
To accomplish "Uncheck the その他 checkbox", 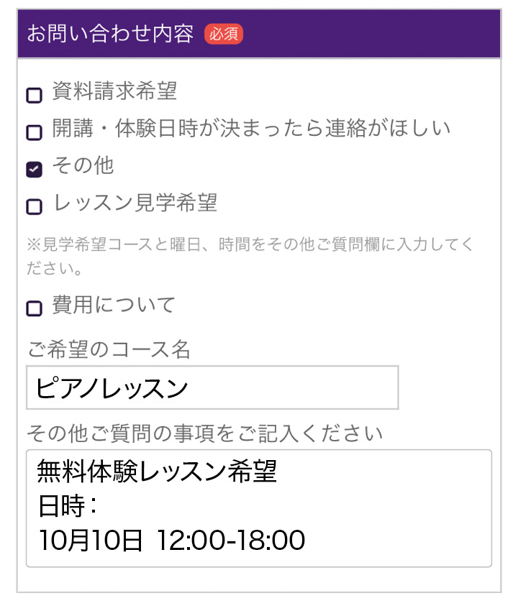I will click(34, 169).
